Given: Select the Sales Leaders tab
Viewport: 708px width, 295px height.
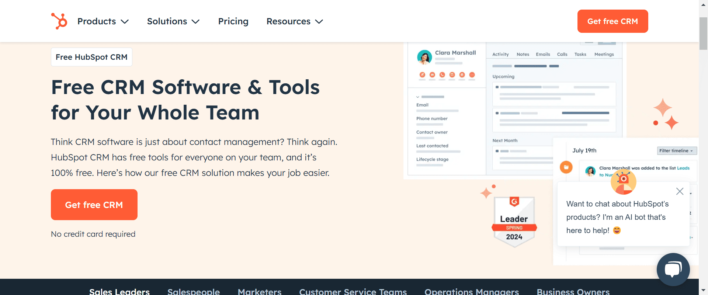Looking at the screenshot, I should tap(119, 291).
